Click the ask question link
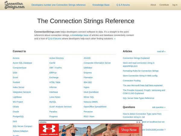The height and width of the screenshot is (136, 181). 159,107
